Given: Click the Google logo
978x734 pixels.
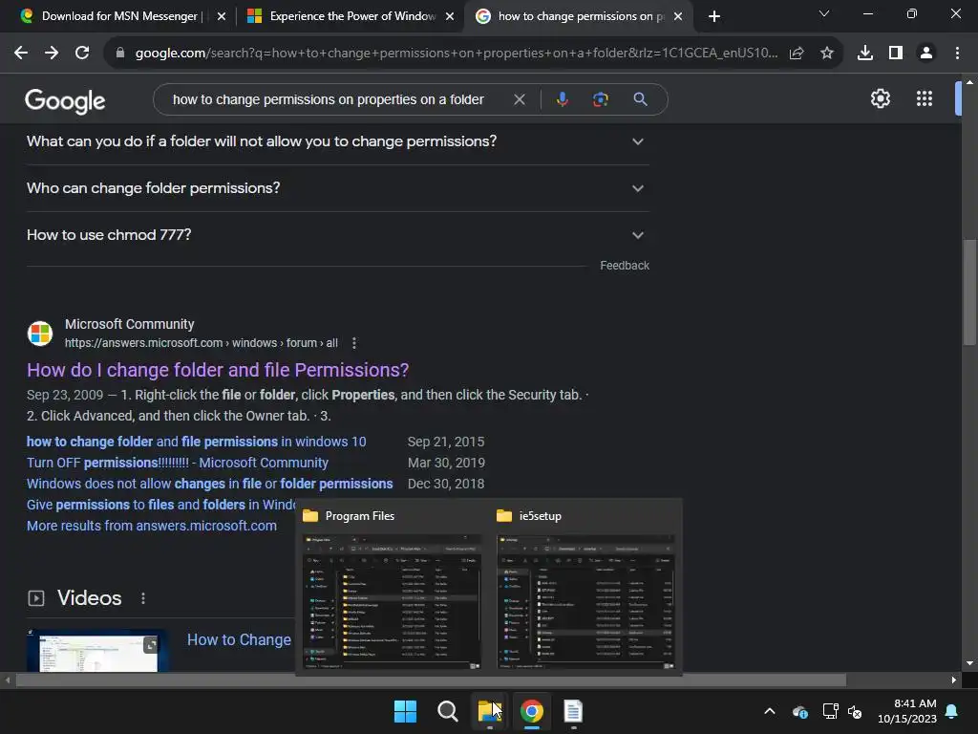Looking at the screenshot, I should click(x=65, y=100).
